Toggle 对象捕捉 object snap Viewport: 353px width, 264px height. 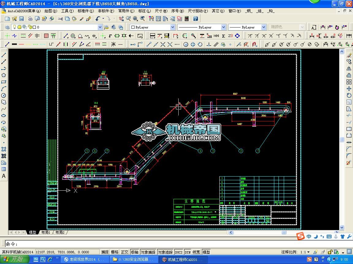point(148,252)
